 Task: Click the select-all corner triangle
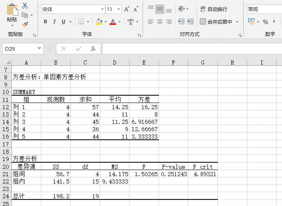8,63
